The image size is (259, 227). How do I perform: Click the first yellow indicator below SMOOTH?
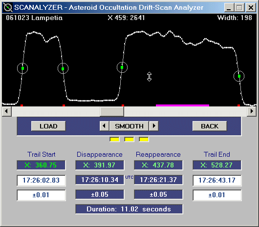[x=114, y=140]
